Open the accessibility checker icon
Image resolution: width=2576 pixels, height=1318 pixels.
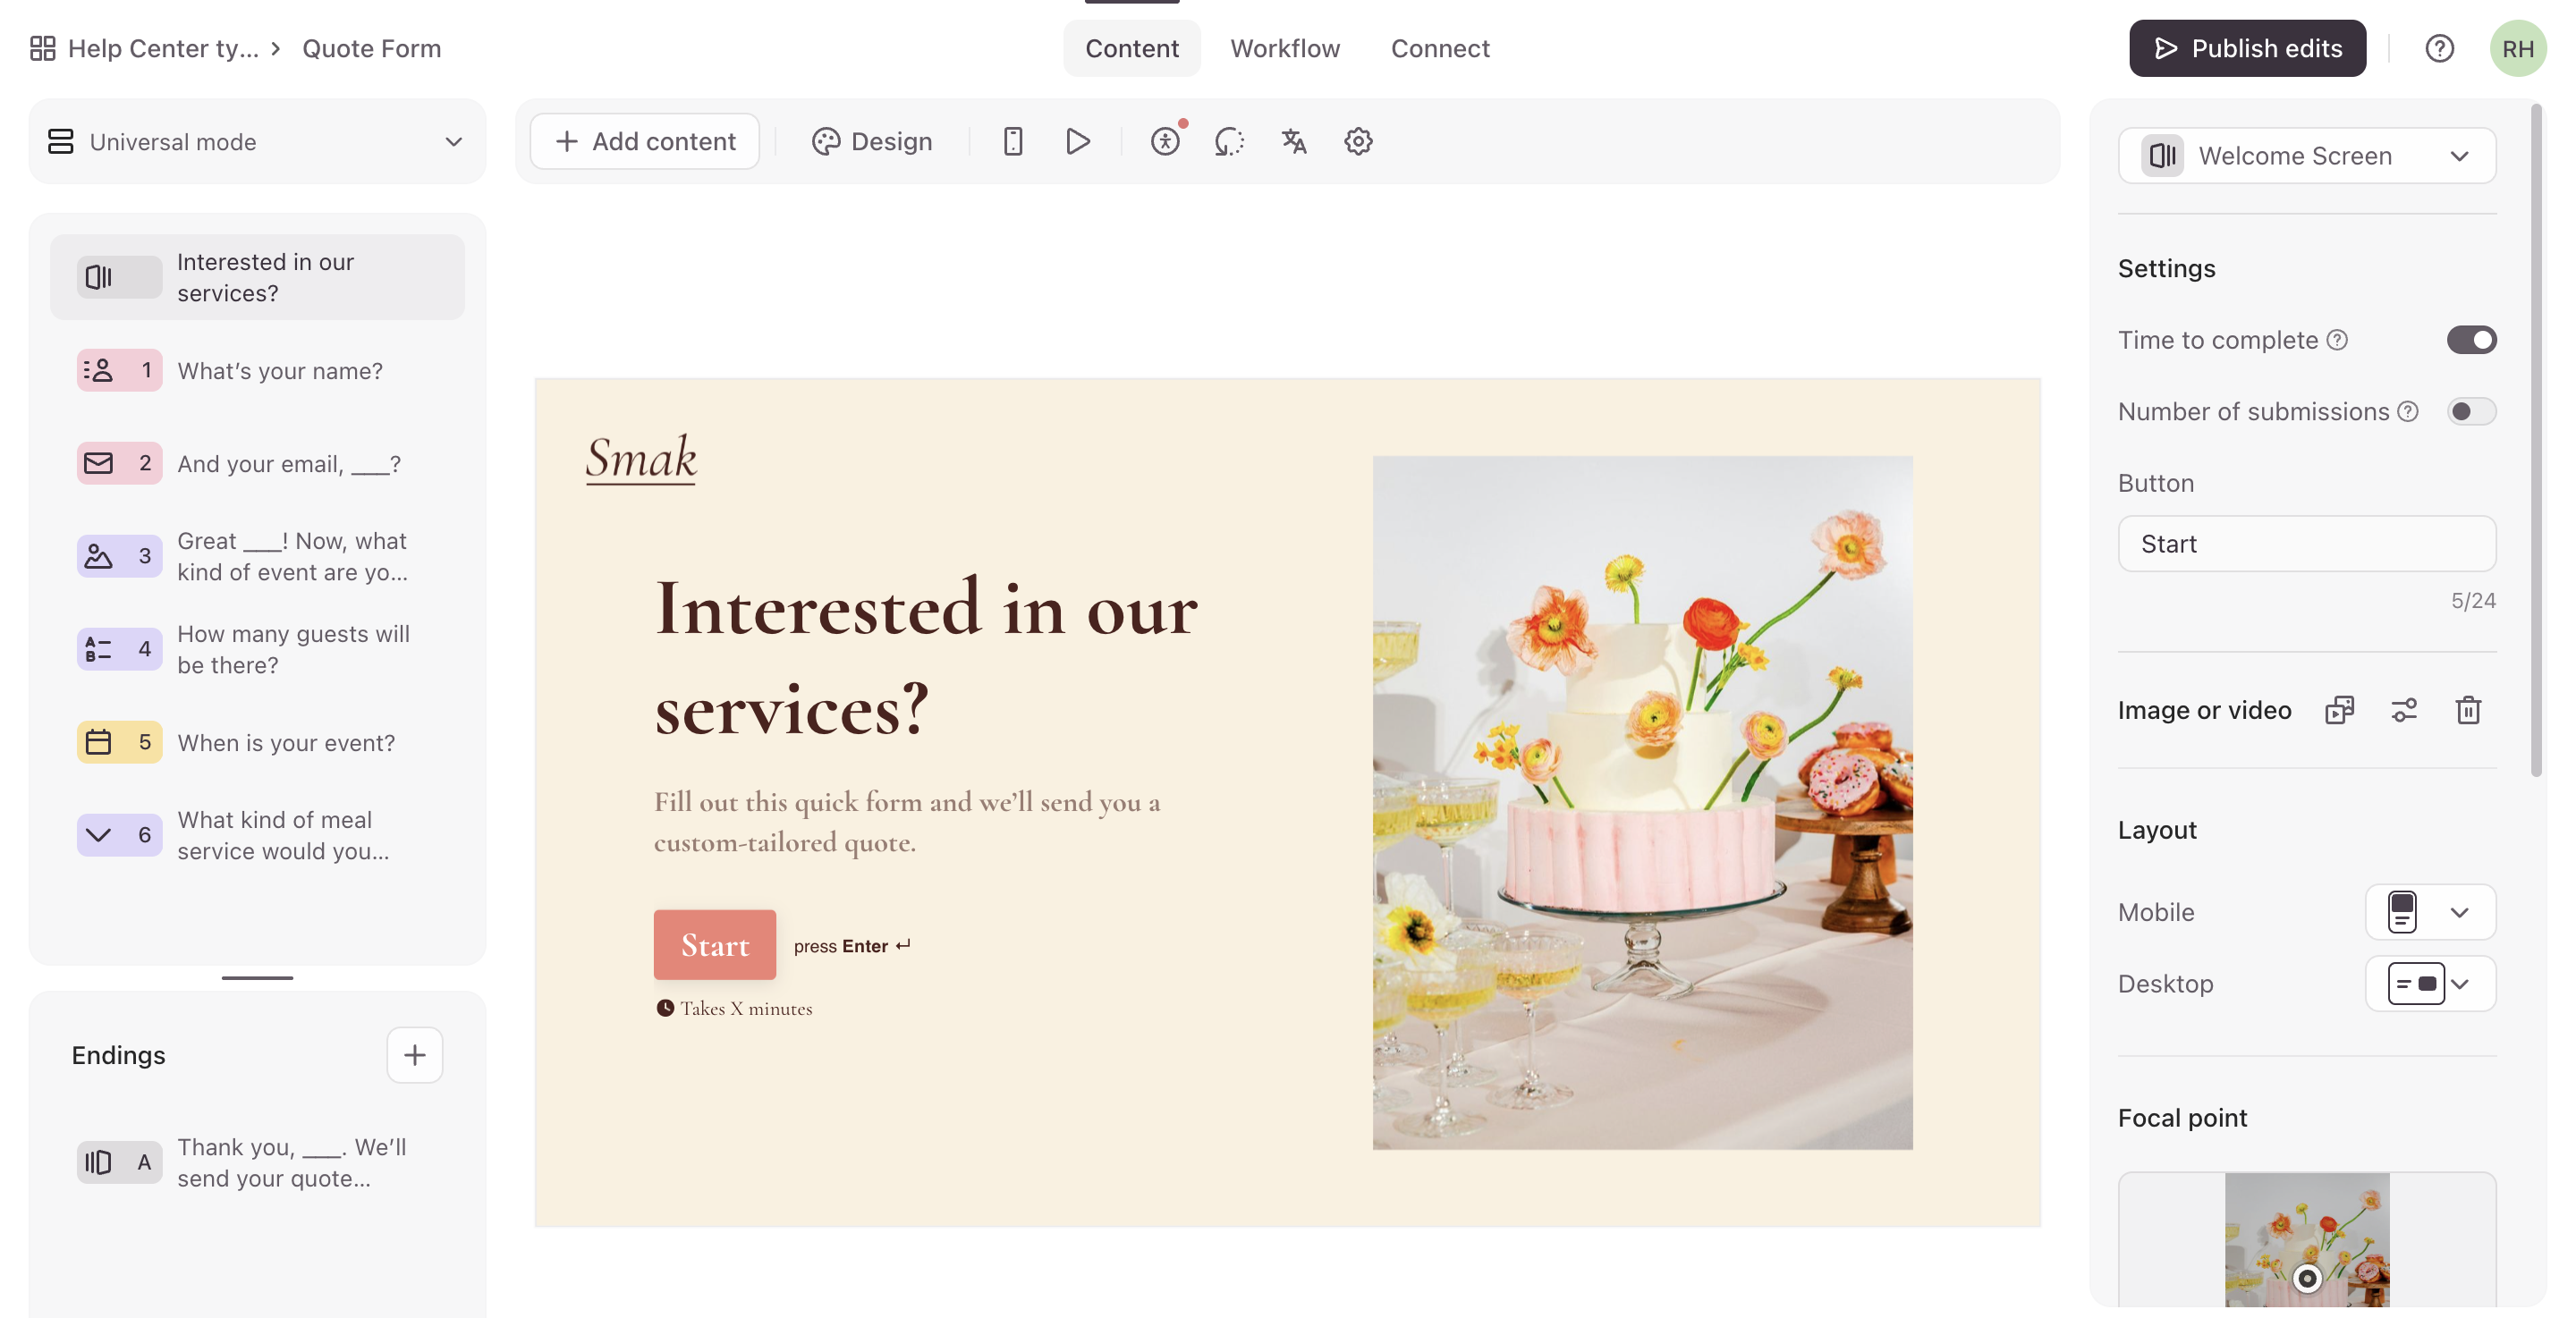[1165, 141]
